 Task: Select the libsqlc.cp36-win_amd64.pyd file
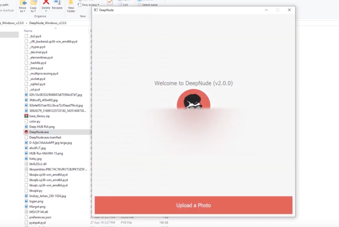(48, 185)
